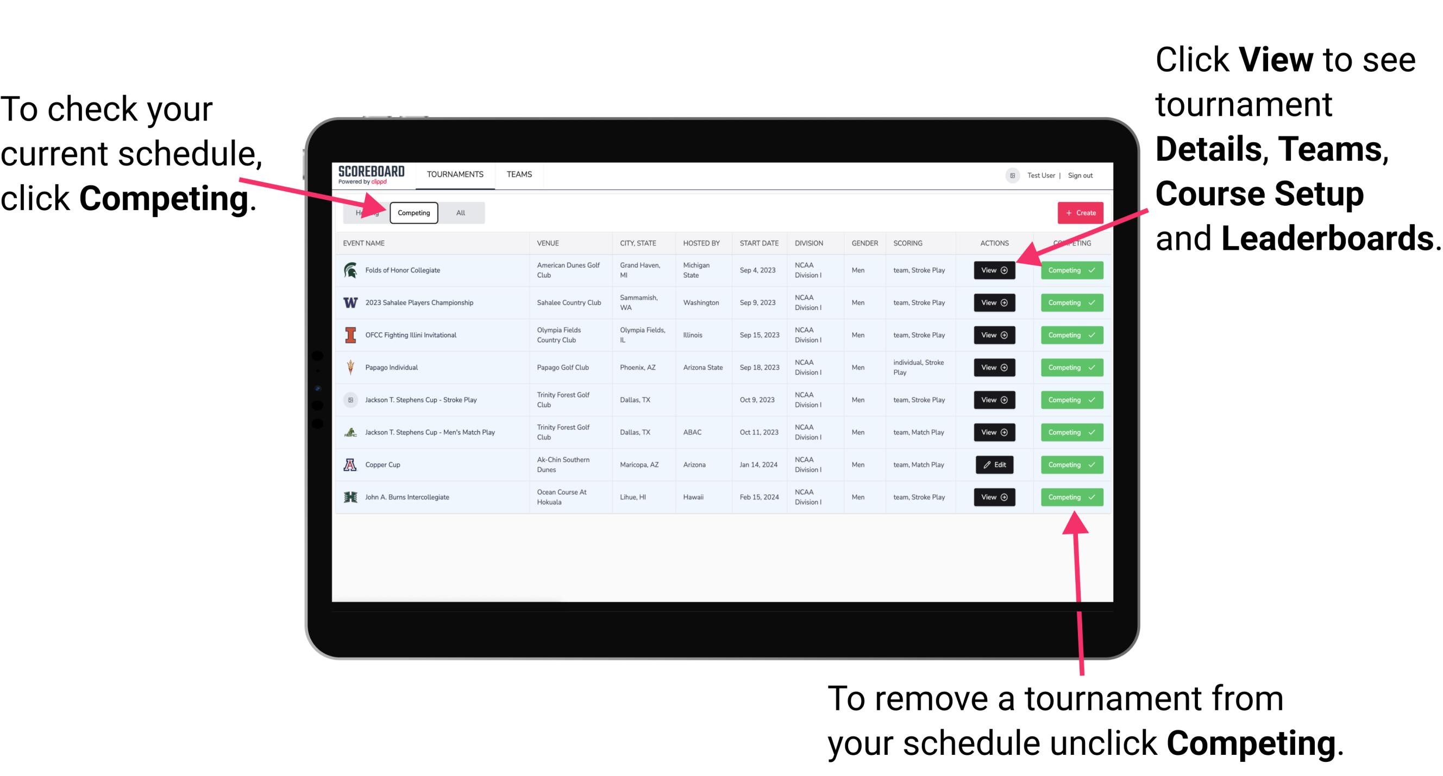Select the Competing filter tab
The width and height of the screenshot is (1443, 776).
[413, 213]
